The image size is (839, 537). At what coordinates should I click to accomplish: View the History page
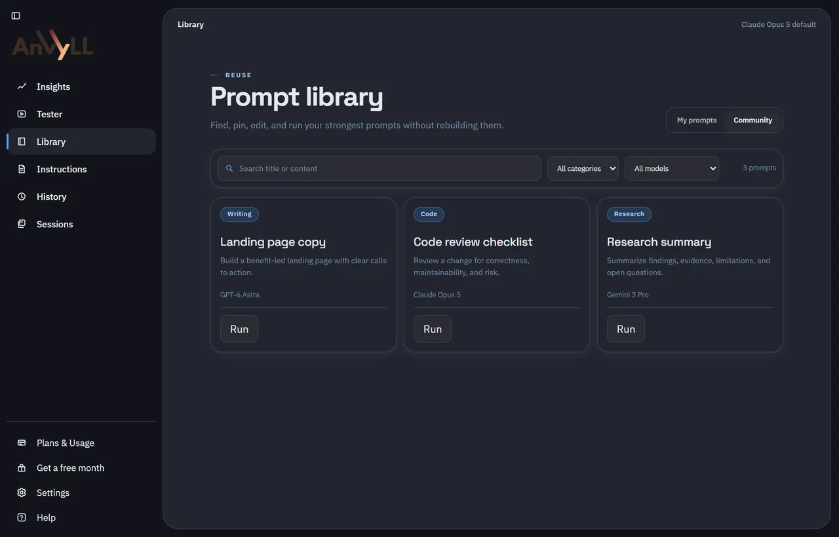[81, 196]
